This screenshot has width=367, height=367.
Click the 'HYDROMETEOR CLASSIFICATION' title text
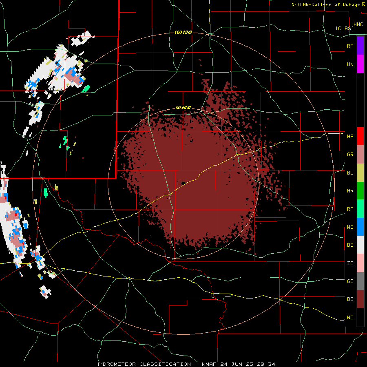coord(143,364)
